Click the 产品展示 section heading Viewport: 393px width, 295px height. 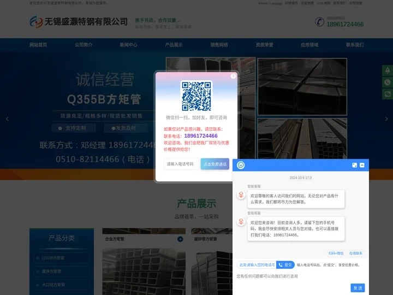(x=196, y=203)
